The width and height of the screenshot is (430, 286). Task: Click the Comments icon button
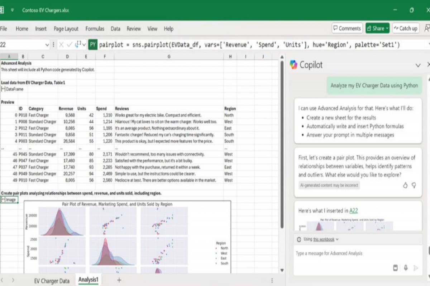point(347,28)
